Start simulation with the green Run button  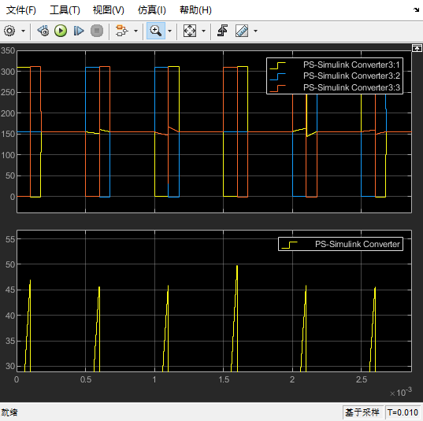tap(61, 31)
